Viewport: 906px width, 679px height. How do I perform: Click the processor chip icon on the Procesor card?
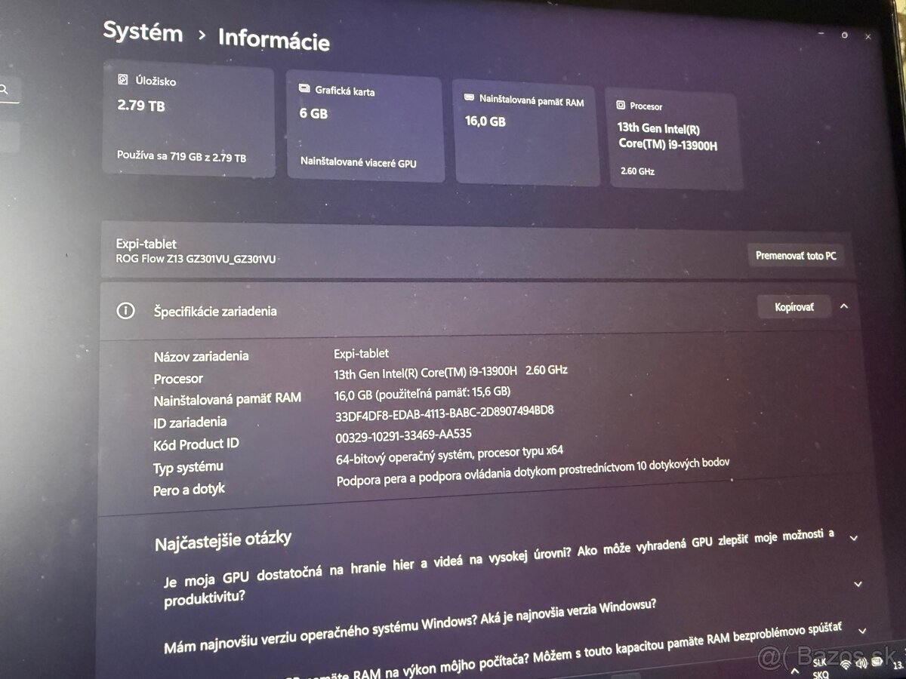pyautogui.click(x=621, y=106)
